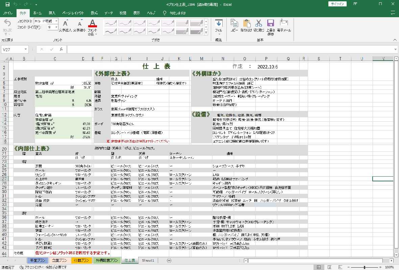Screen dimensions: 399x270
Task: Switch to the 立面プラン sheet tab
Action: pos(59,260)
